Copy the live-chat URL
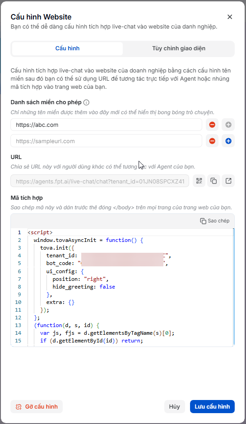Image resolution: width=246 pixels, height=424 pixels. (214, 181)
